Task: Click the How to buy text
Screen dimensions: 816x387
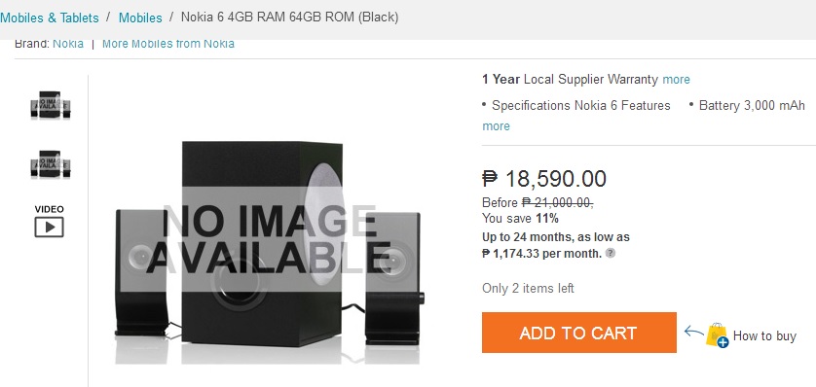Action: coord(764,336)
